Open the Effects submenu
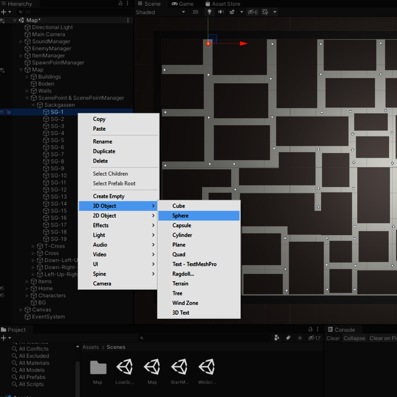 click(x=118, y=225)
